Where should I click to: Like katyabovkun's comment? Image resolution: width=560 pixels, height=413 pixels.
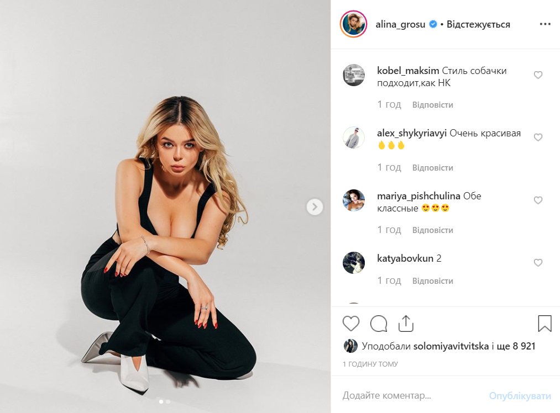pyautogui.click(x=538, y=262)
